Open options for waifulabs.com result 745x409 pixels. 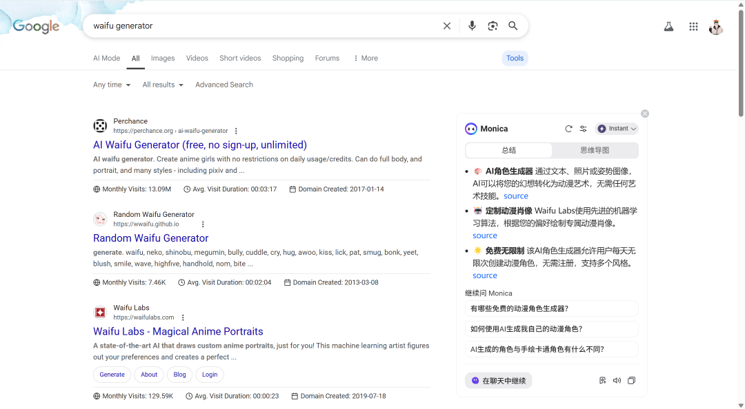[x=183, y=317]
